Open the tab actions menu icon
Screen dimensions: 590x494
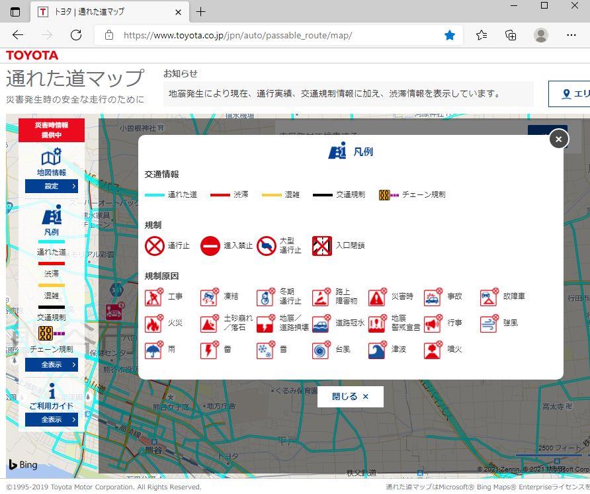[x=15, y=12]
